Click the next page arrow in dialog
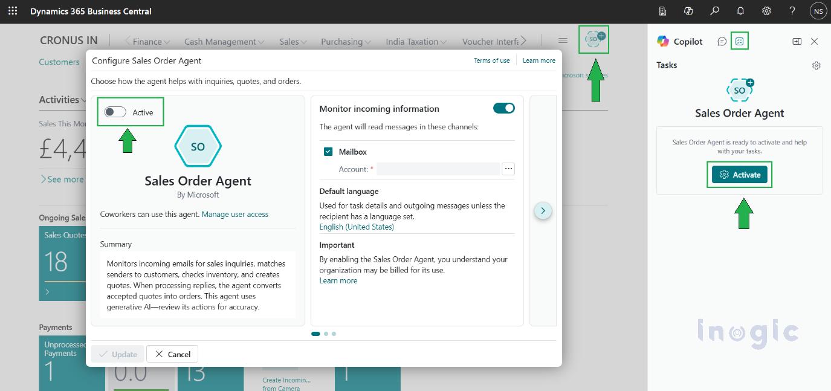This screenshot has width=831, height=391. point(543,210)
